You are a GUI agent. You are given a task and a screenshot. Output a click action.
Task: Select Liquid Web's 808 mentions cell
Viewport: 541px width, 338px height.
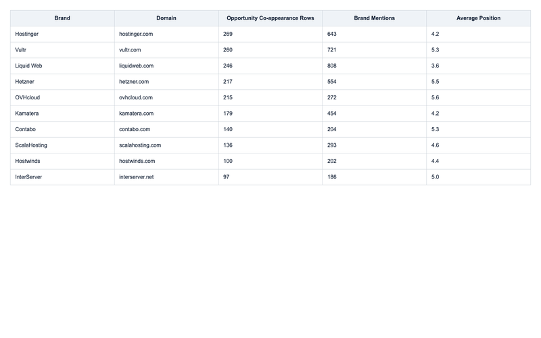coord(375,66)
